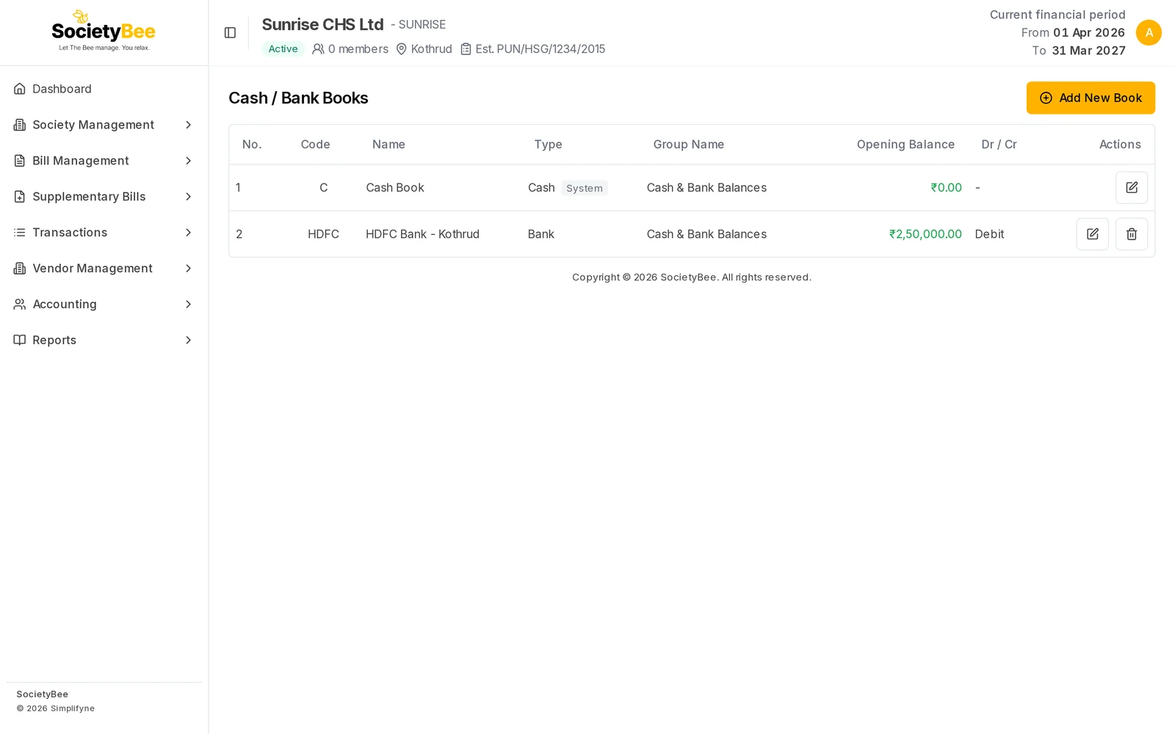This screenshot has width=1175, height=734.
Task: Expand Vendor Management chevron
Action: coord(188,269)
